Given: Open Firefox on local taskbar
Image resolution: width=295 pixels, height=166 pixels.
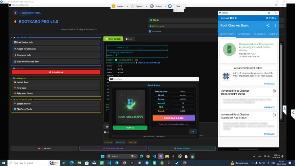Looking at the screenshot, I should tap(124, 163).
